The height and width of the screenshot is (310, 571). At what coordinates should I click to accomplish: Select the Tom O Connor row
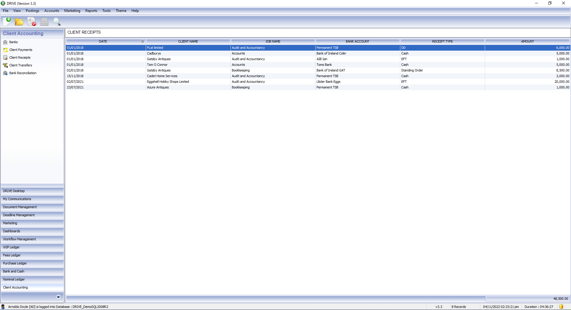(x=318, y=65)
